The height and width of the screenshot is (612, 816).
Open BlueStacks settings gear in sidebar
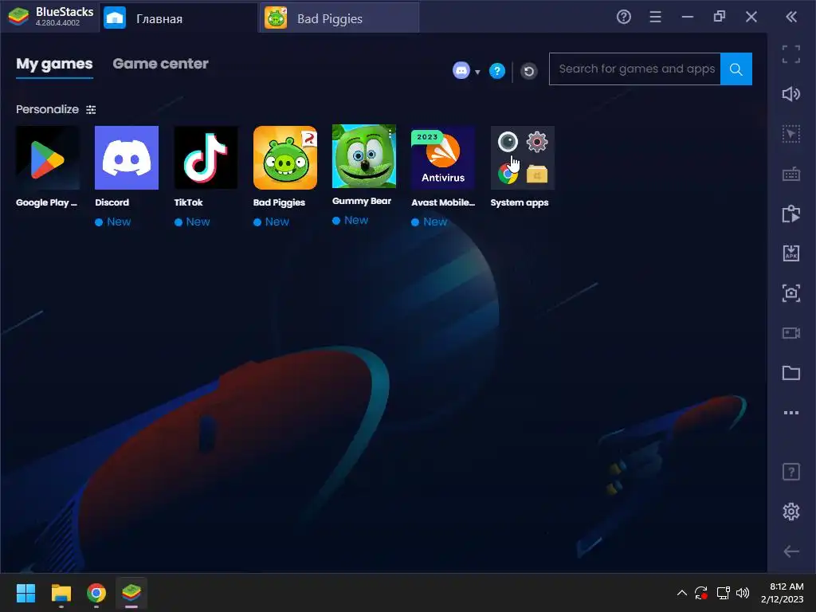[x=791, y=512]
